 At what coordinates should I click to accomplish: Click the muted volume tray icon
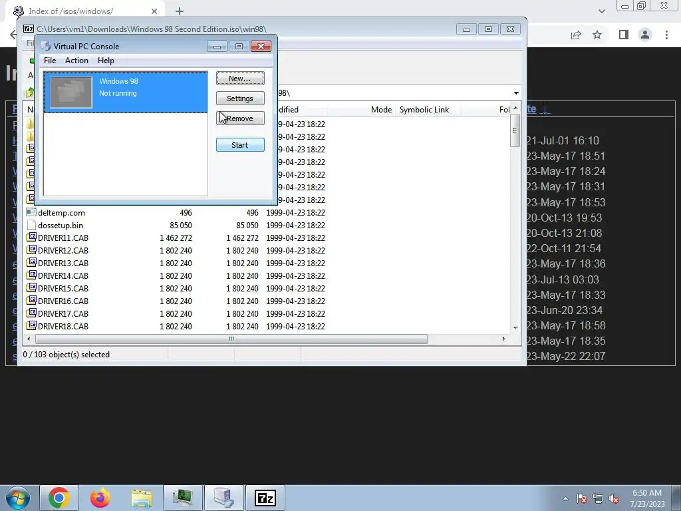click(x=614, y=498)
